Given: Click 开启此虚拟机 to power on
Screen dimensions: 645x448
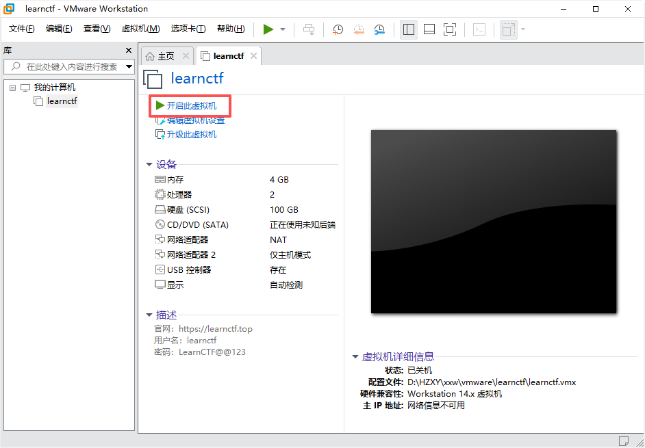Looking at the screenshot, I should pos(191,106).
